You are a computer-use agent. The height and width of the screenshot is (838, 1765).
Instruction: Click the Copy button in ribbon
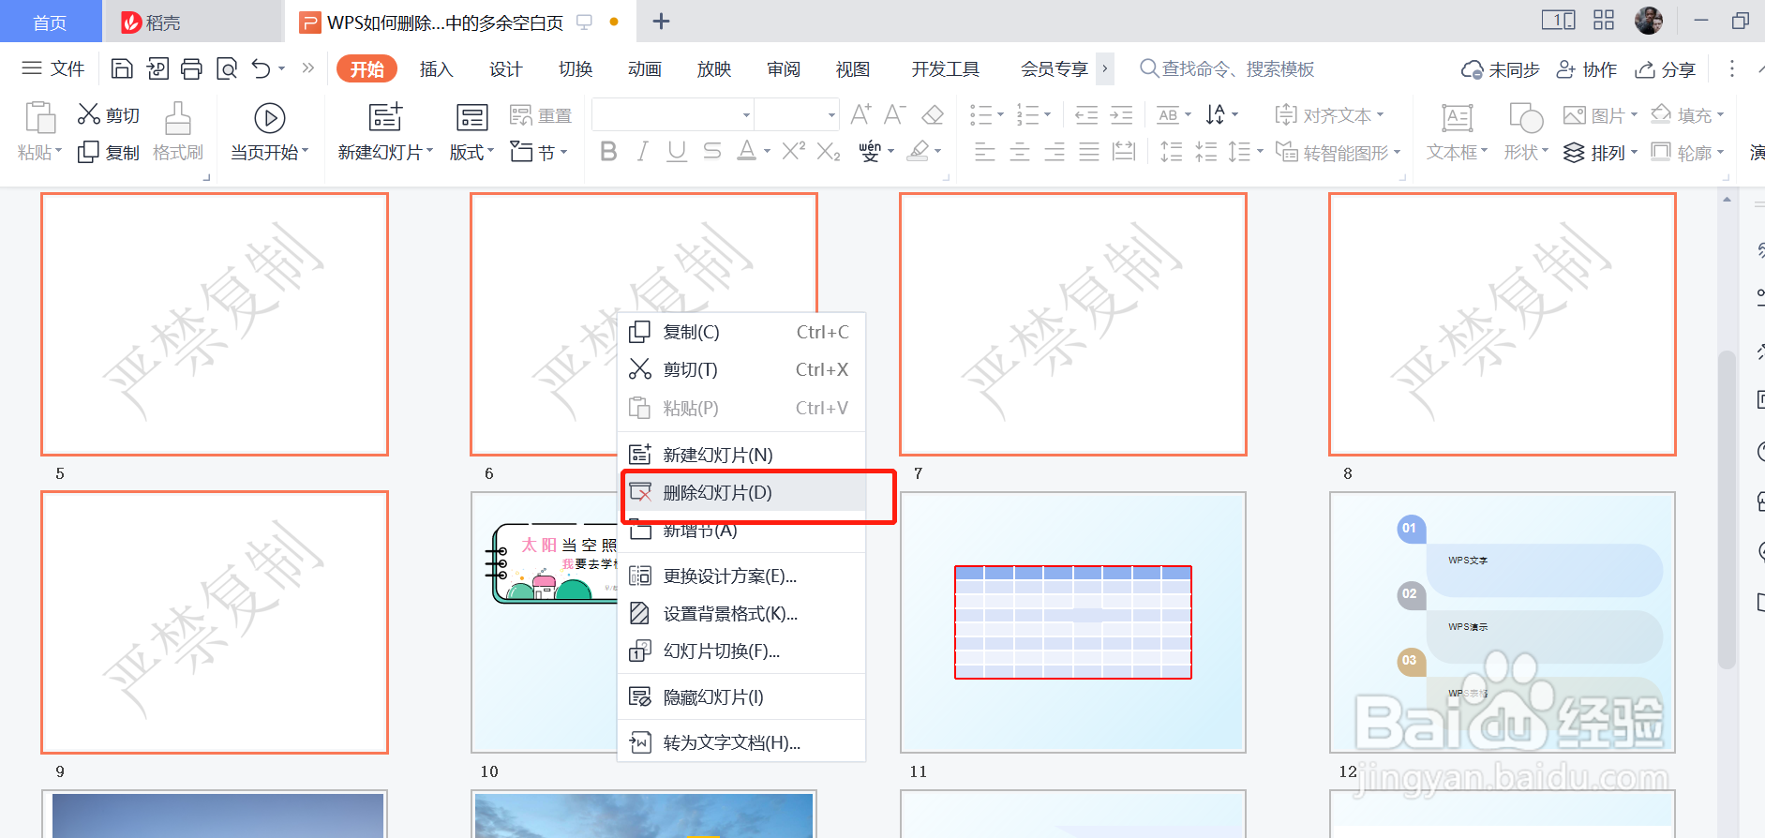click(x=108, y=152)
